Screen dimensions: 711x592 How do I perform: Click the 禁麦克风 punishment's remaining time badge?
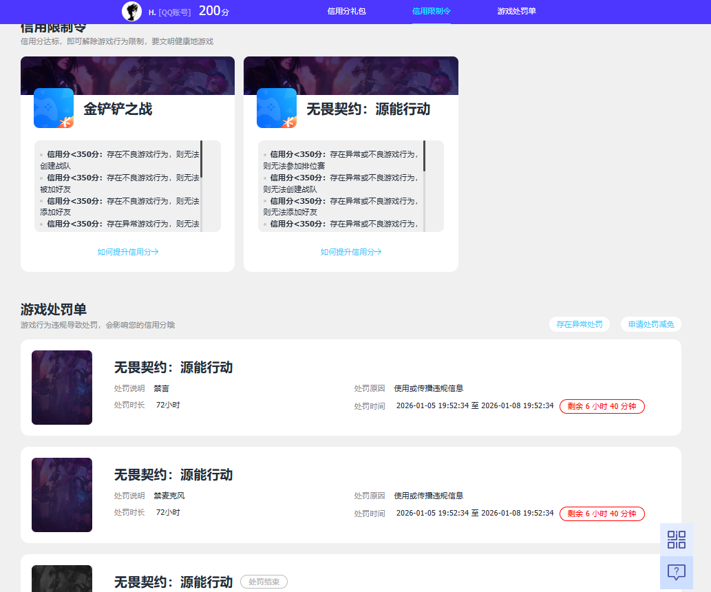[602, 514]
